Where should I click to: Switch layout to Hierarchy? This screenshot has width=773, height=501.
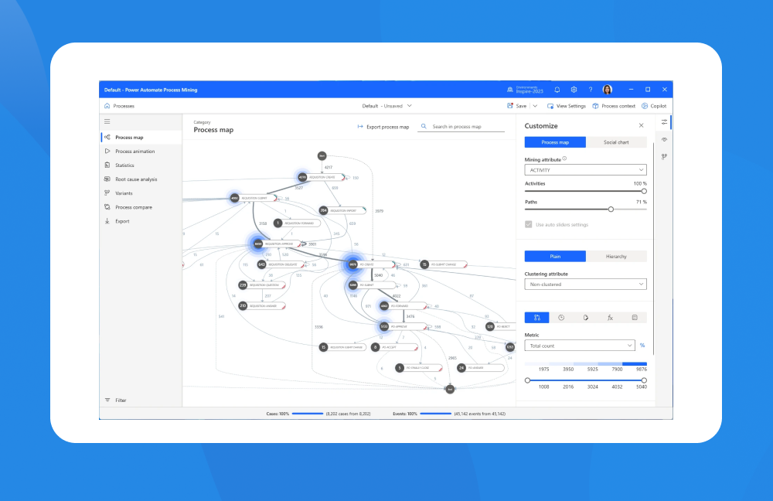coord(616,257)
